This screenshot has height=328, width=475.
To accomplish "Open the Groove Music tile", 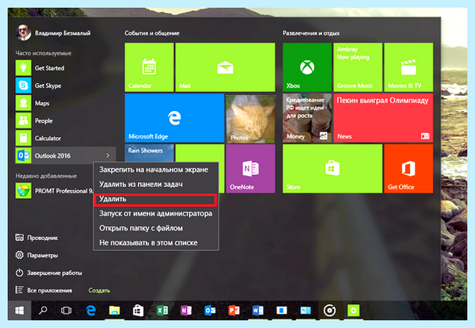I will tap(358, 67).
